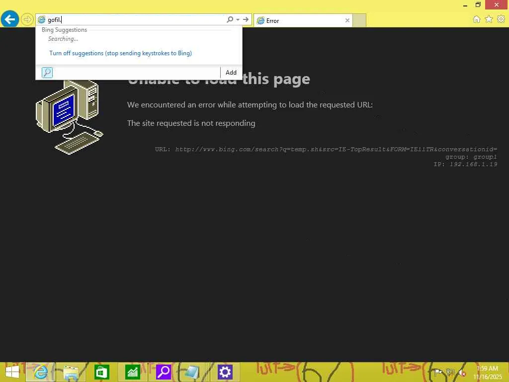Click the muted volume tray icon

point(462,372)
